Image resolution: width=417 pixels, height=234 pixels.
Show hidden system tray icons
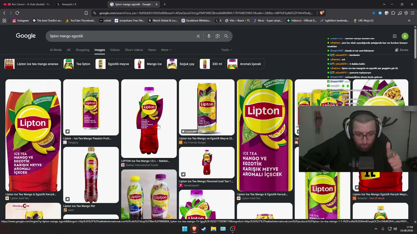[x=376, y=229]
